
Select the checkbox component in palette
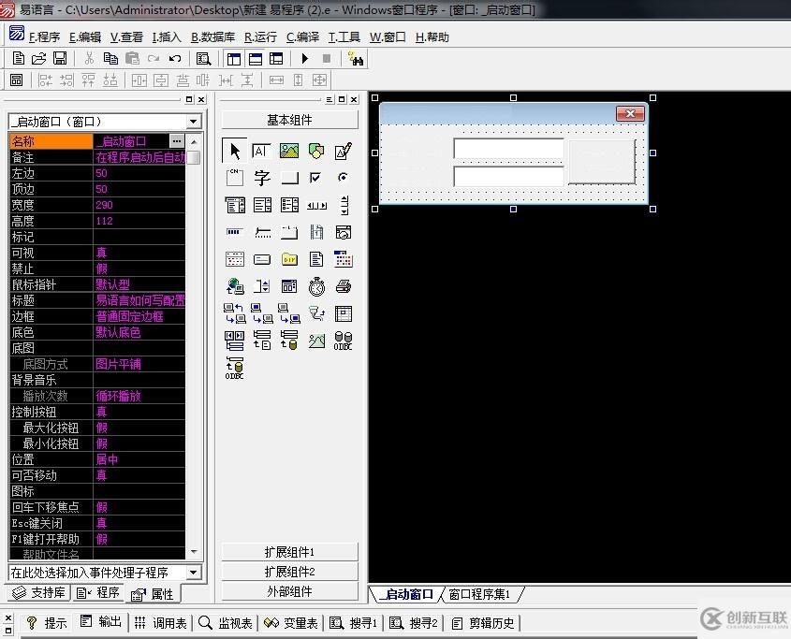pos(316,178)
